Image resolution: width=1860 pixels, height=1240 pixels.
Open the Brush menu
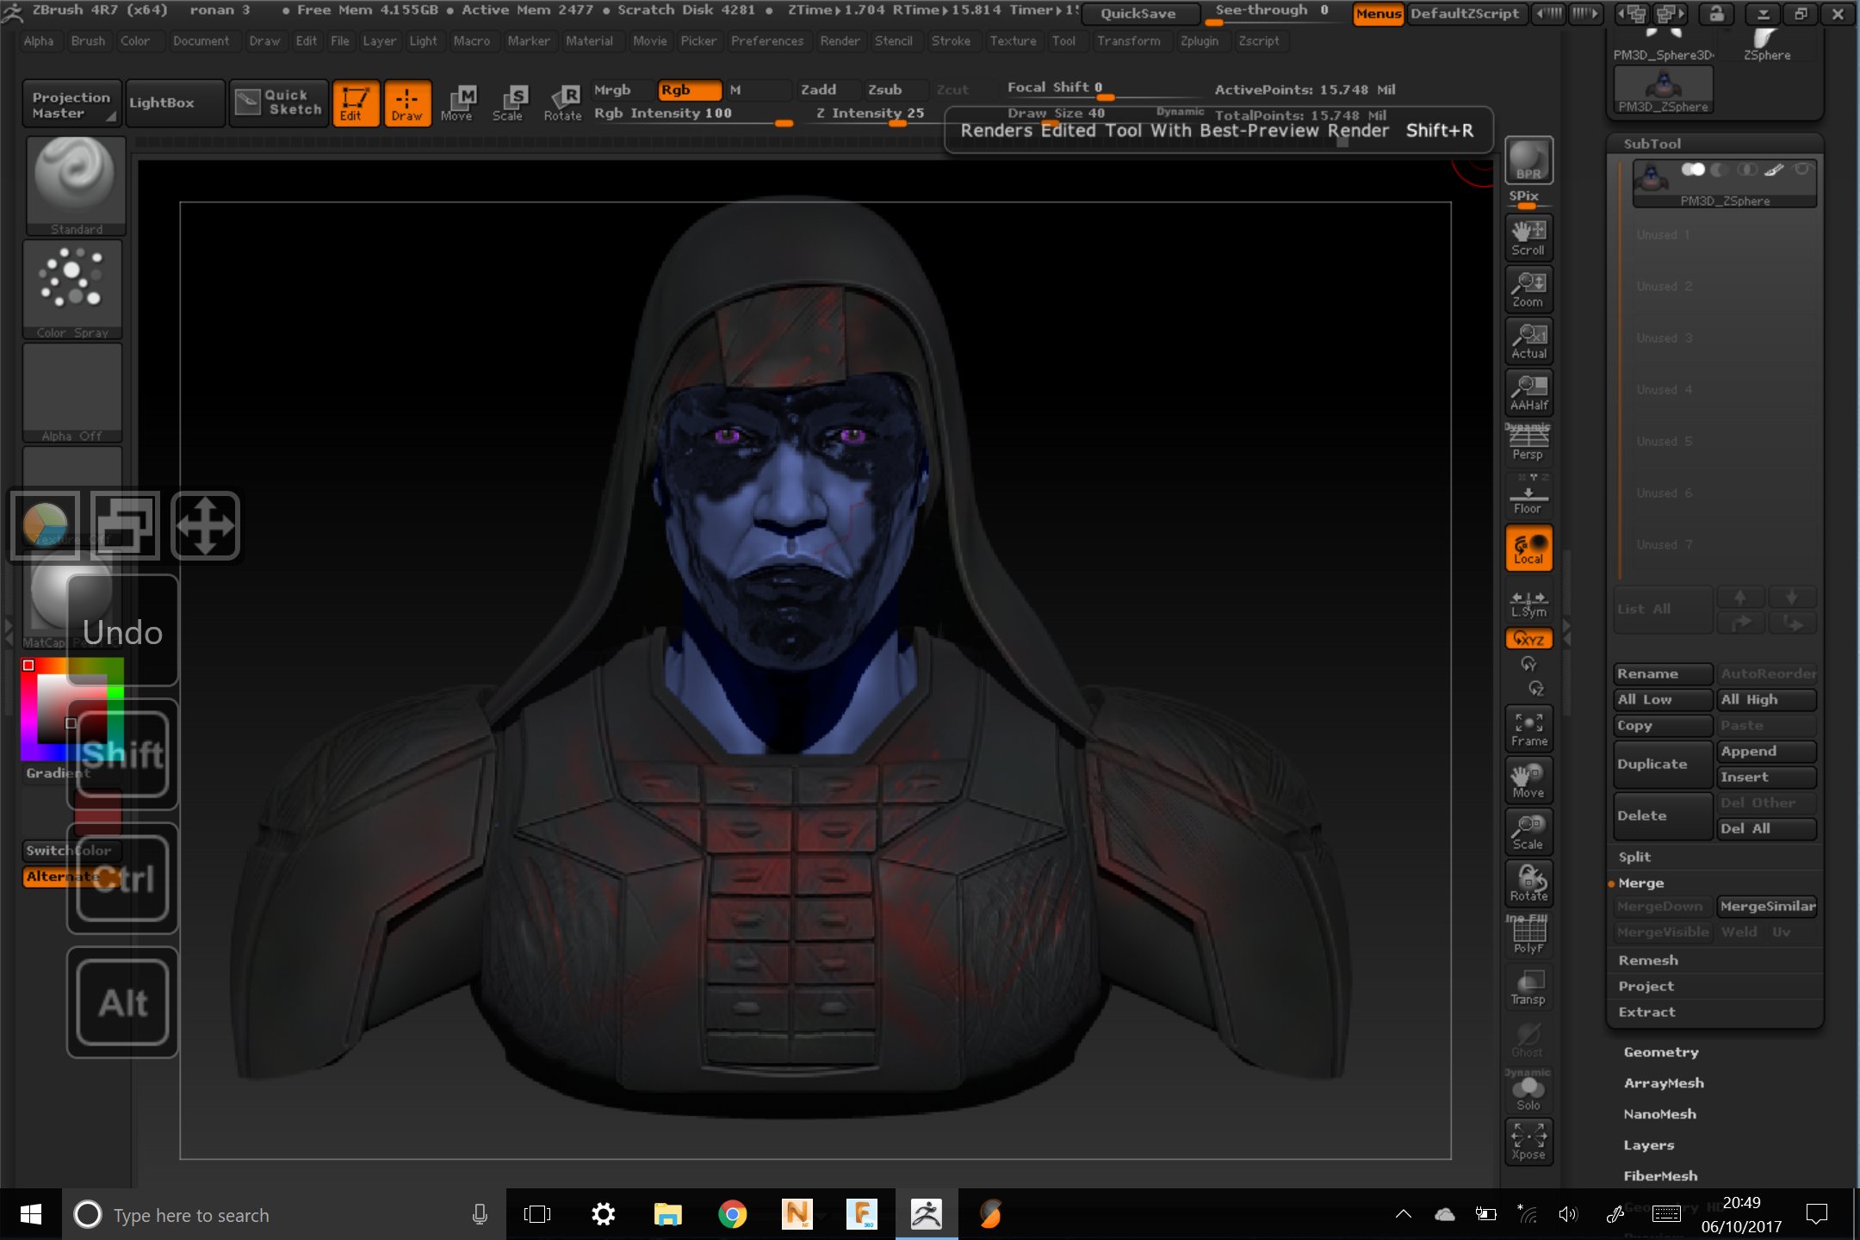[88, 40]
